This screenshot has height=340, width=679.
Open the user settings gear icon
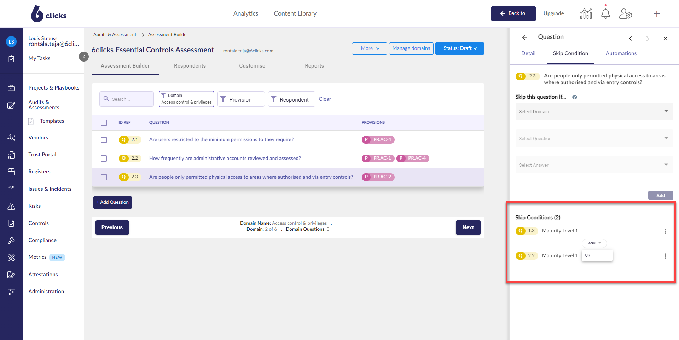tap(625, 14)
